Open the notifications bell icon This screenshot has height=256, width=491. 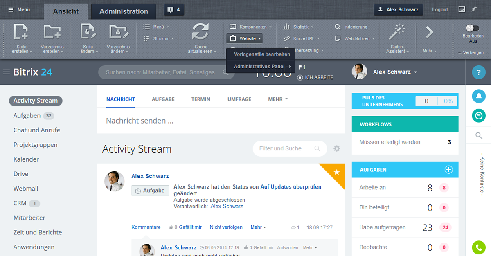tap(478, 96)
